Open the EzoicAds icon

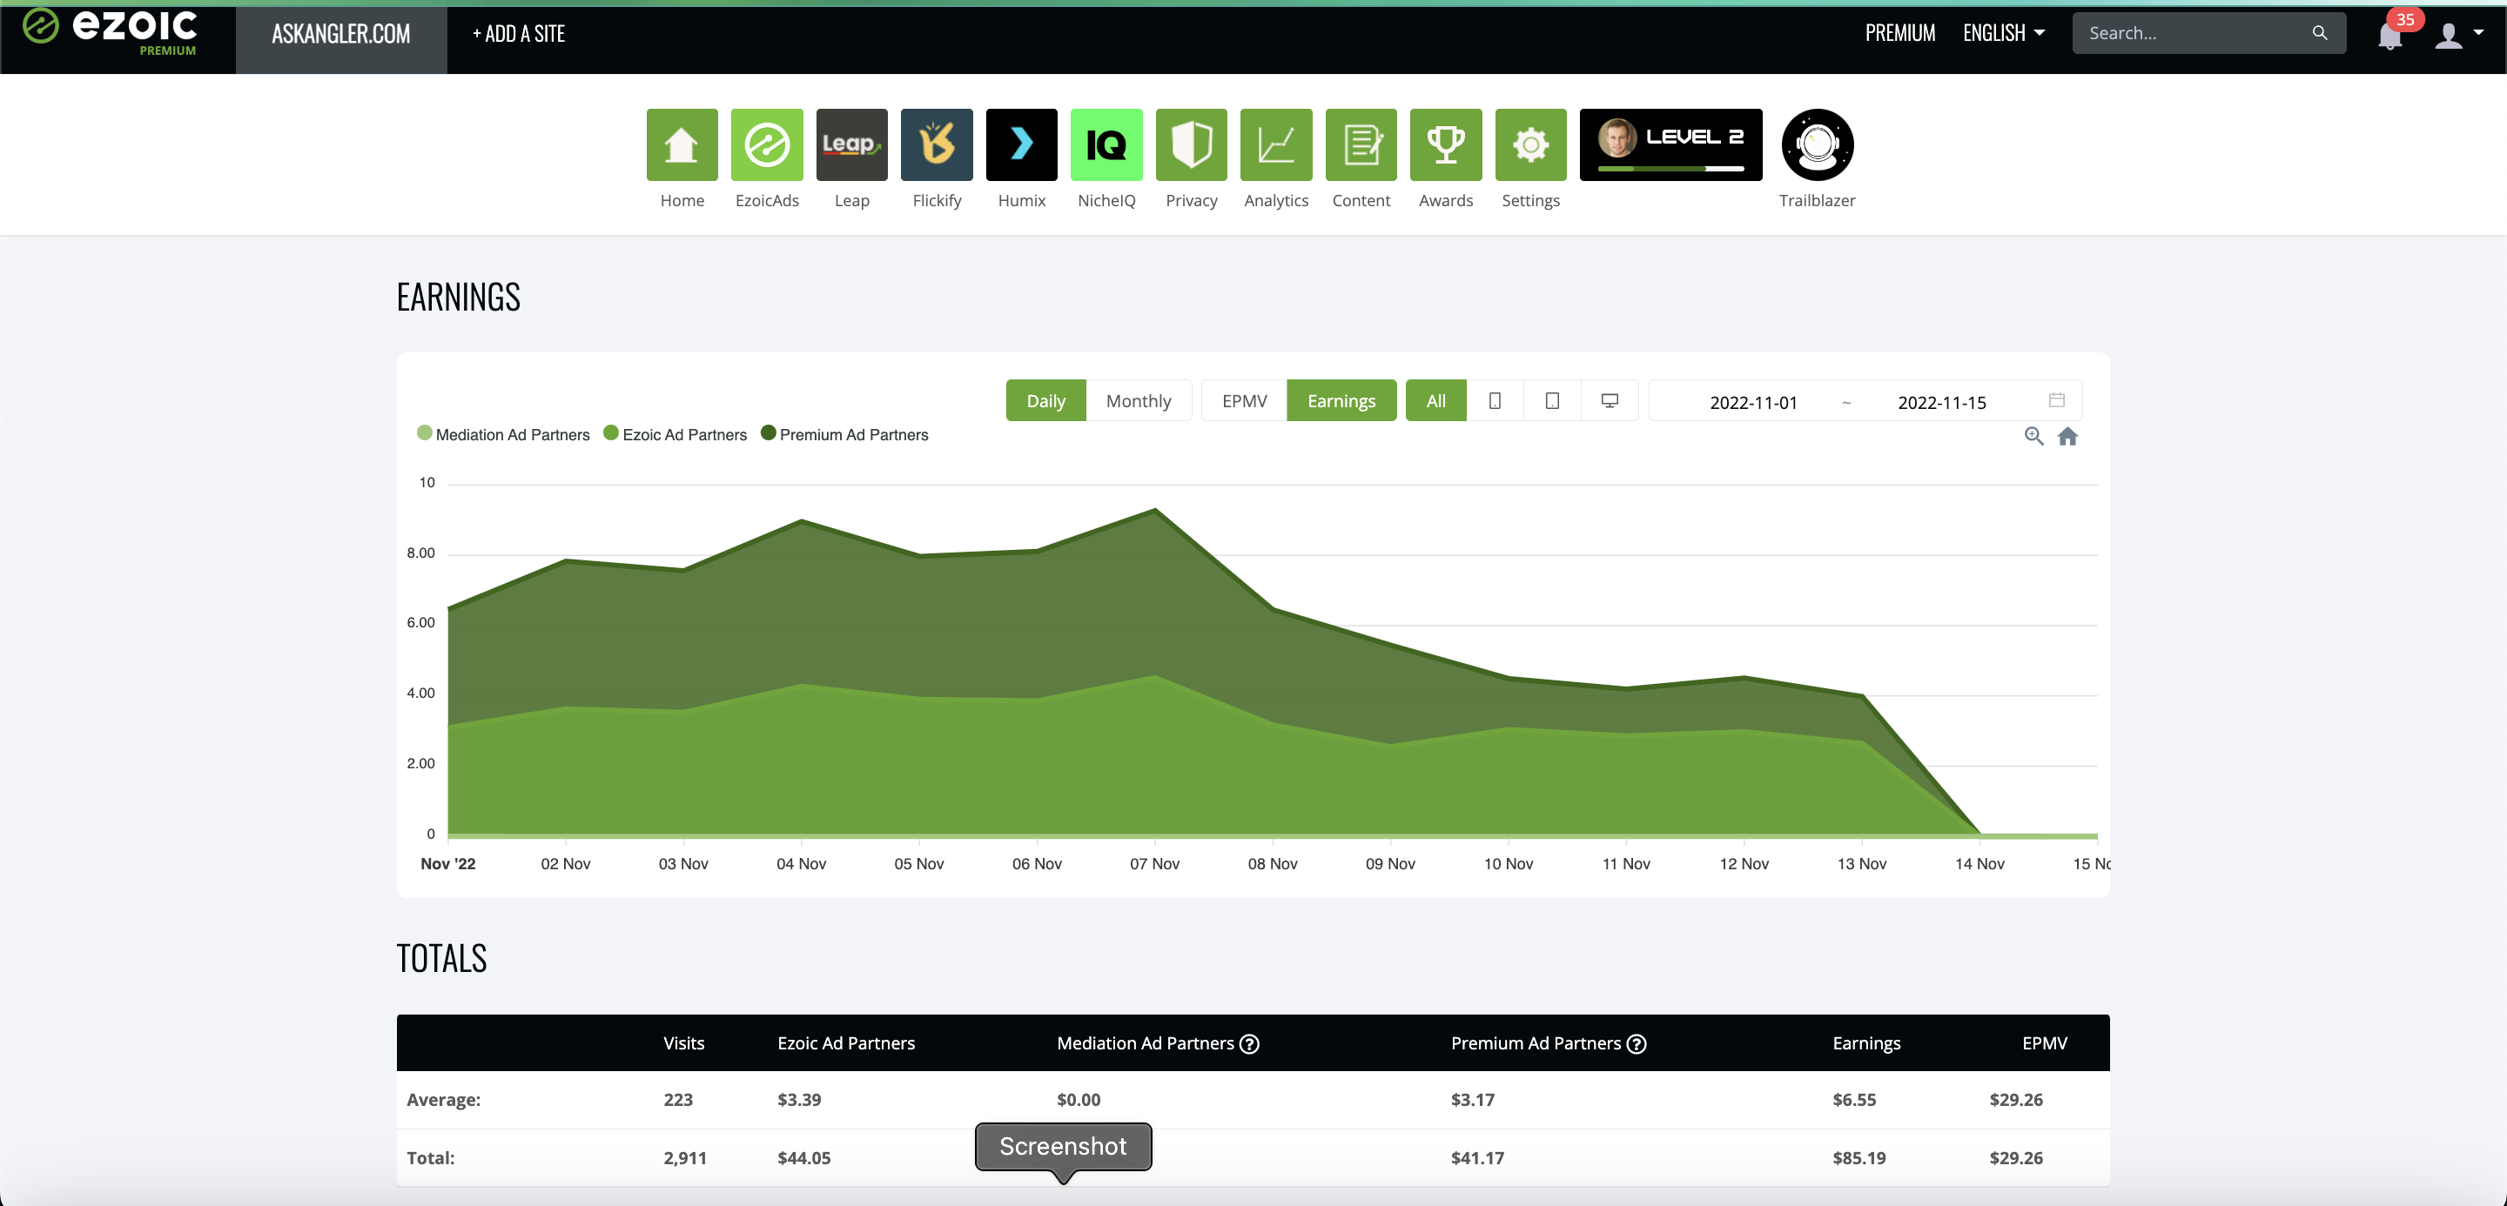coord(767,145)
